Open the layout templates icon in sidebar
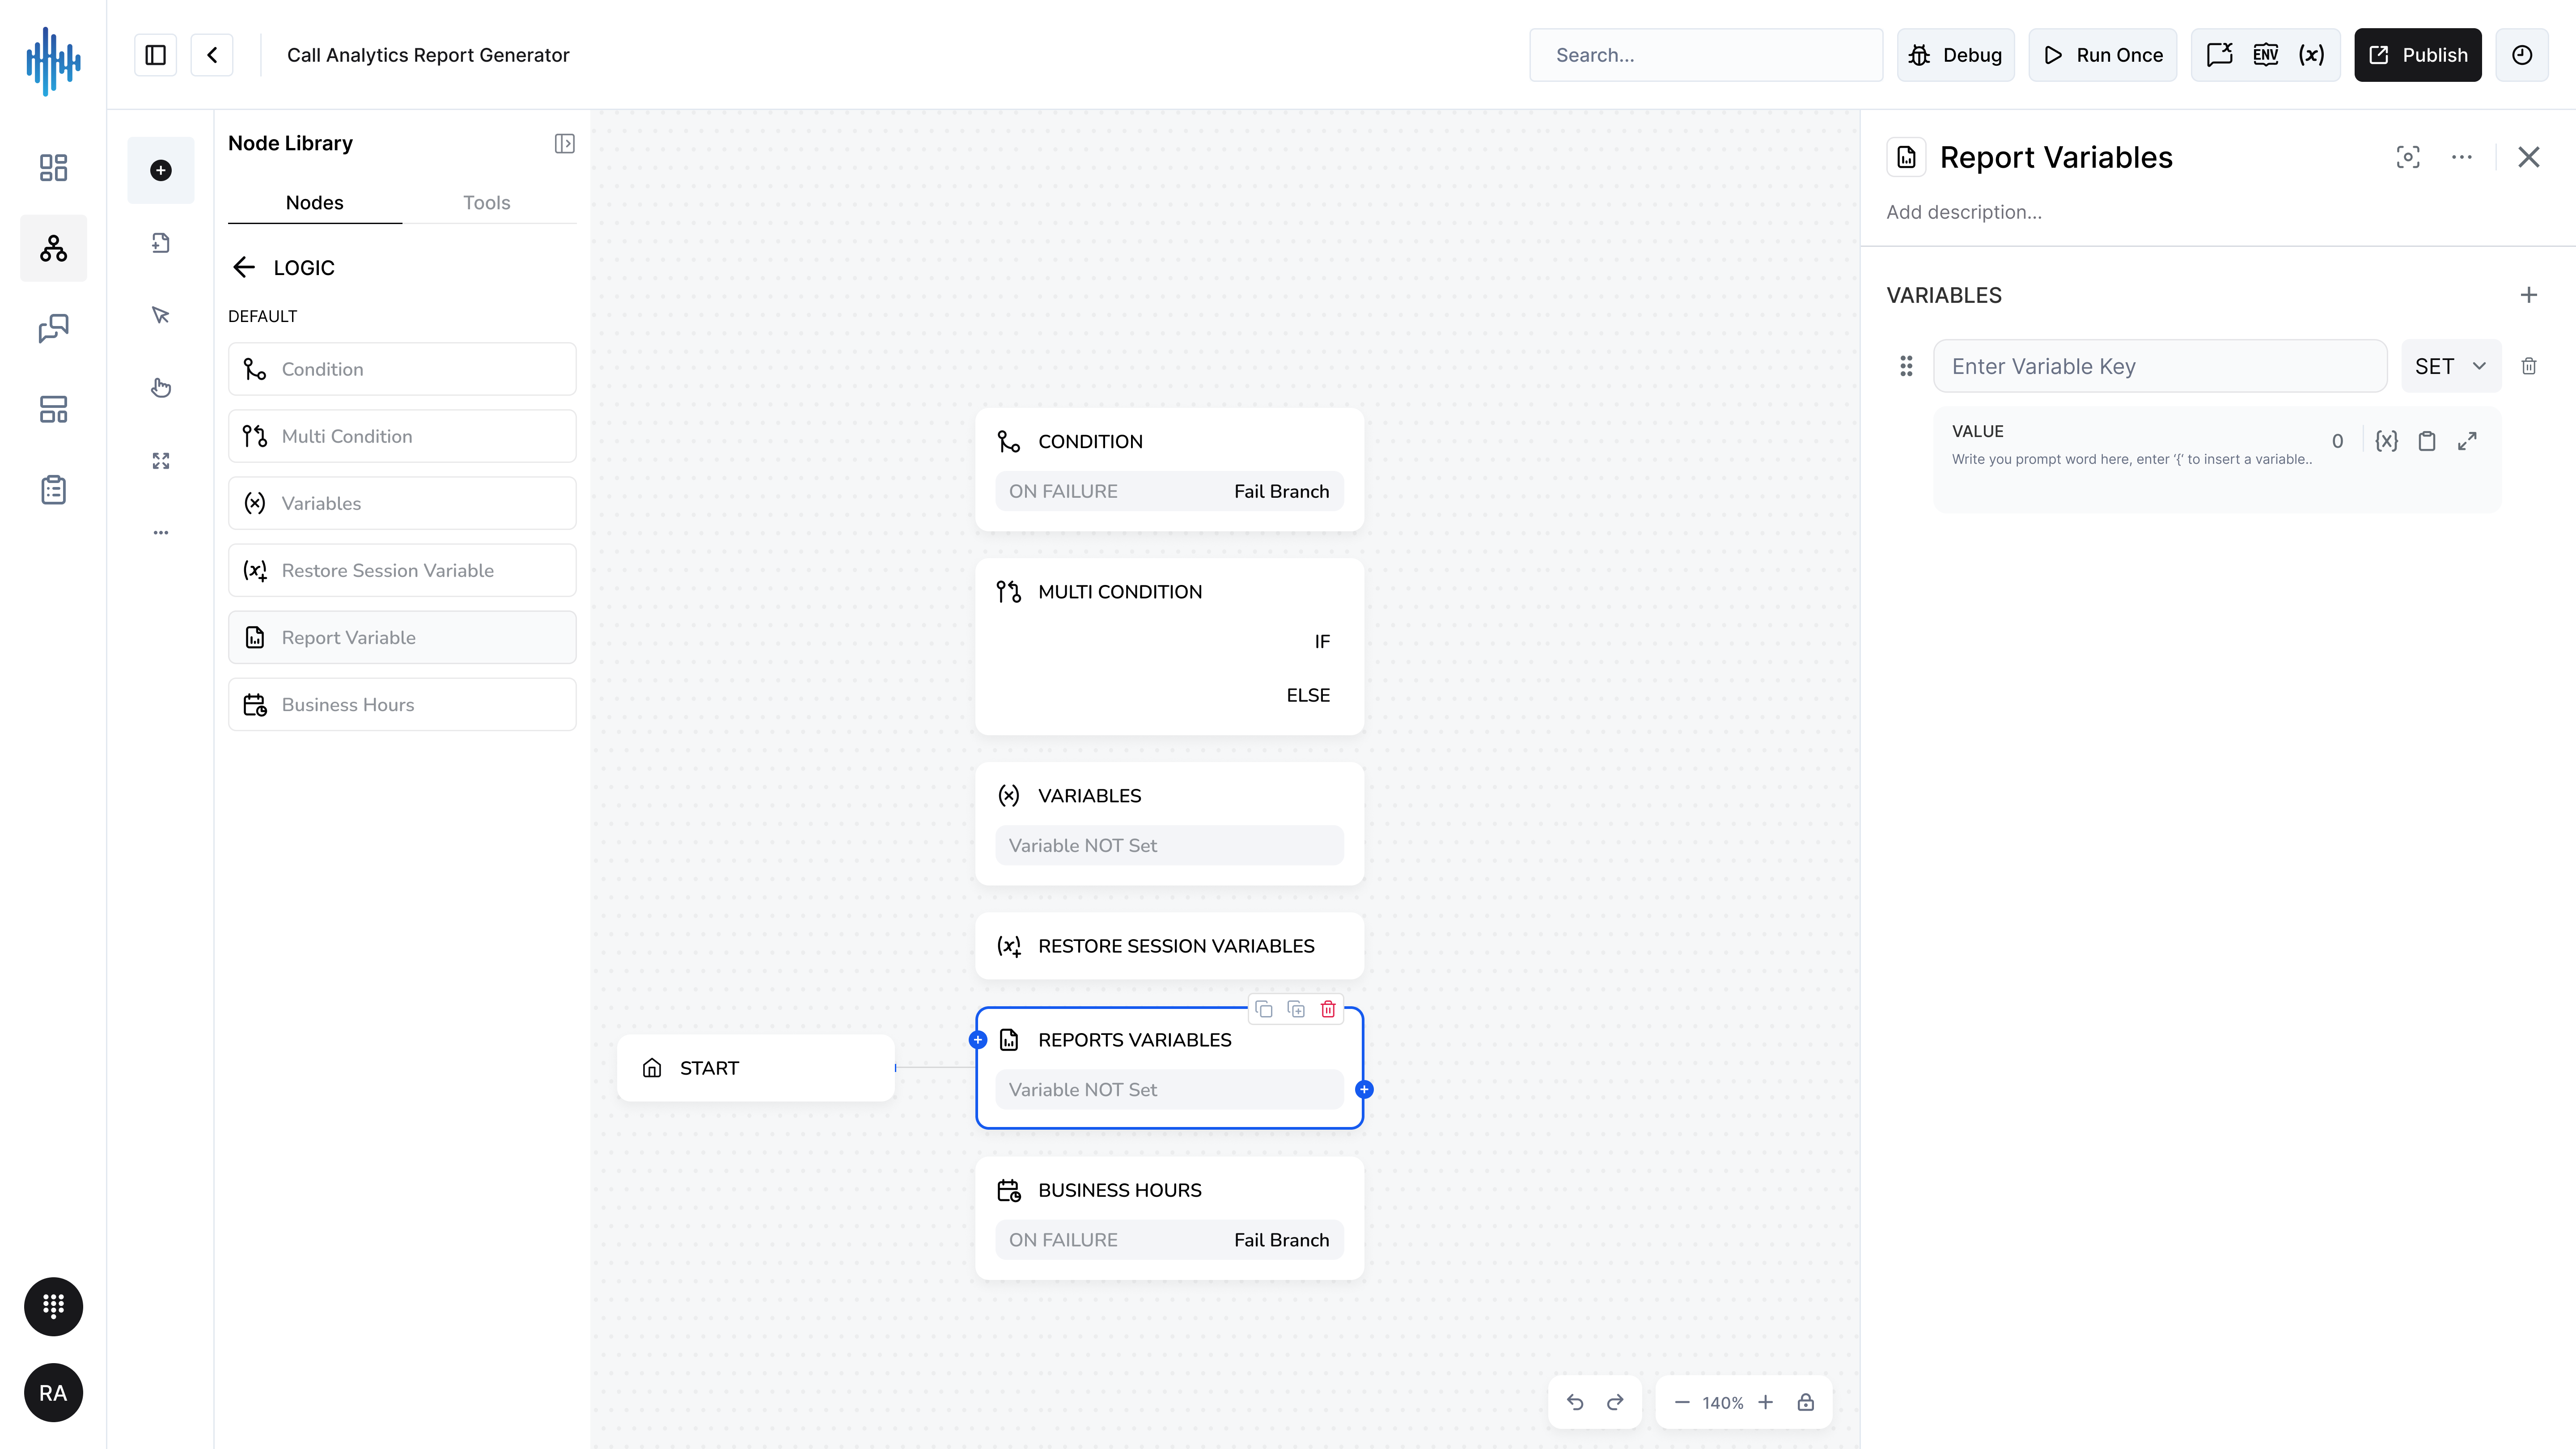The width and height of the screenshot is (2576, 1449). [x=53, y=409]
